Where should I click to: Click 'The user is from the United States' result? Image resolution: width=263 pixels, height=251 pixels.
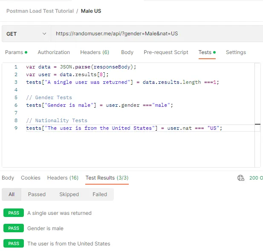point(69,243)
